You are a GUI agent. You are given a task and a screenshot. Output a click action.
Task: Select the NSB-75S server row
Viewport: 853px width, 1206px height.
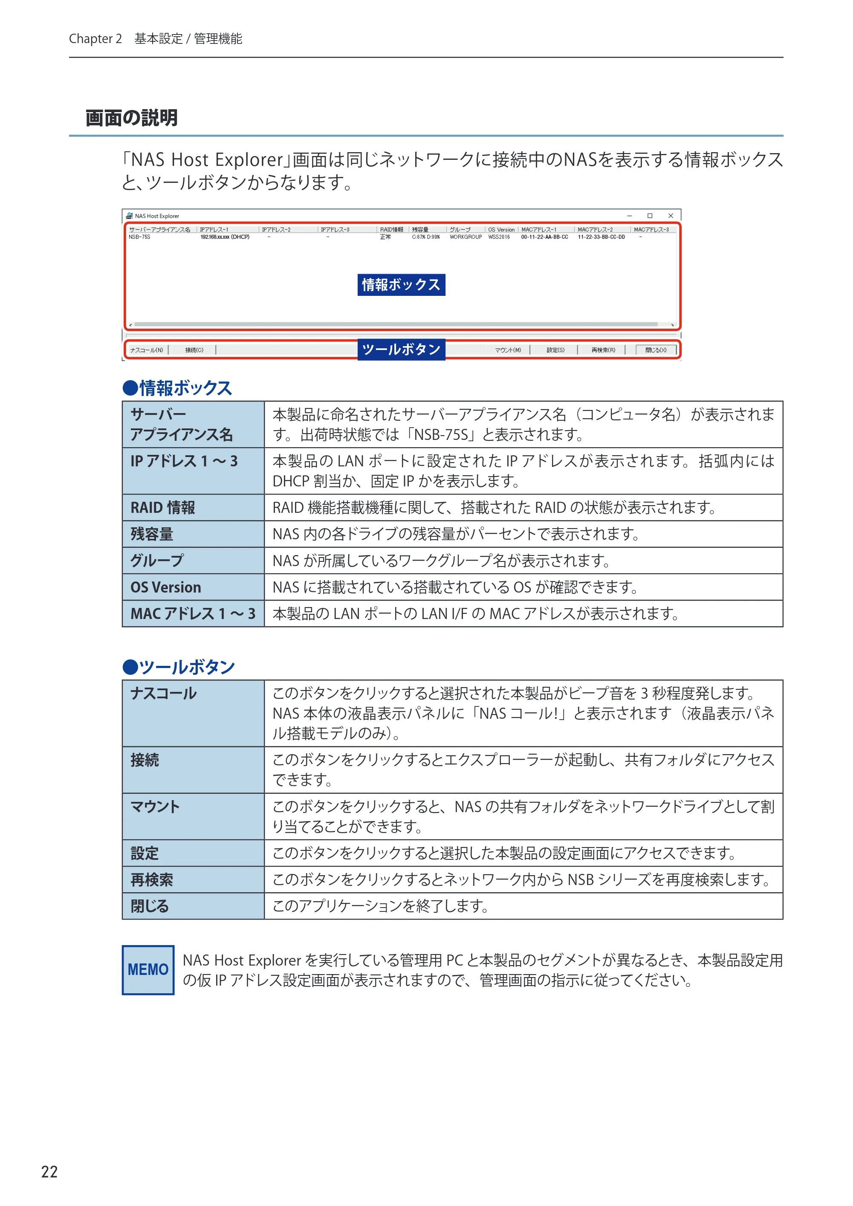click(x=402, y=237)
